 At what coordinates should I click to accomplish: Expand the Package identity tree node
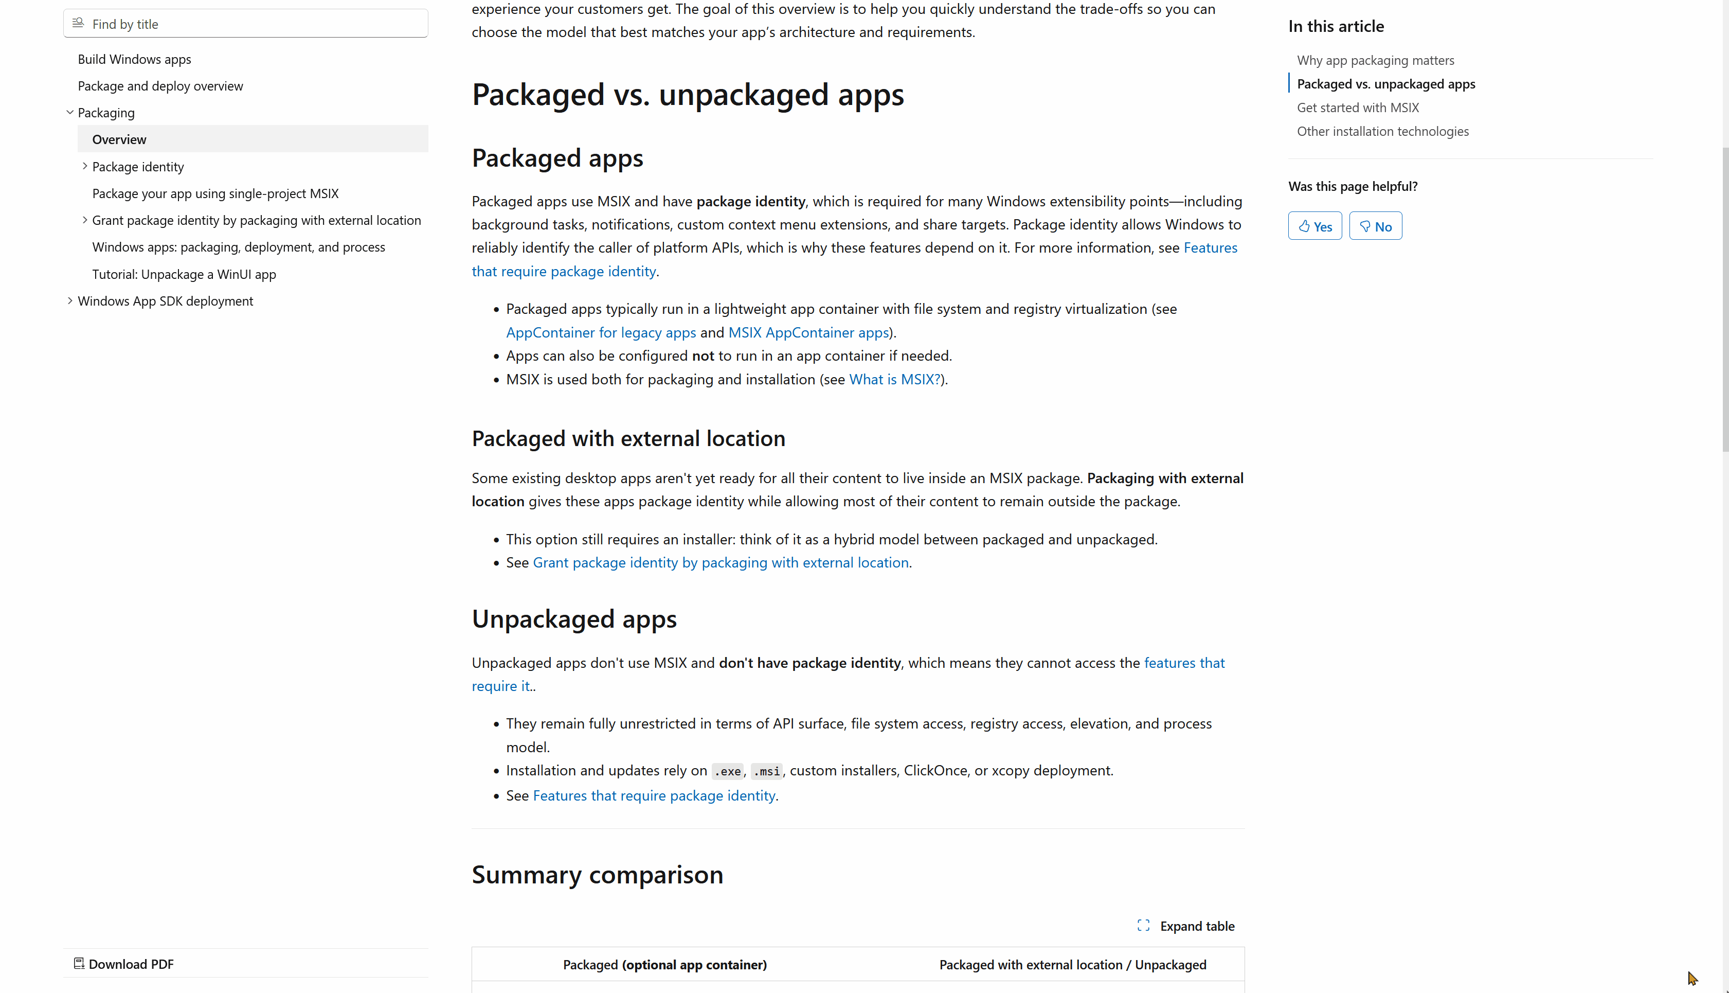coord(84,166)
